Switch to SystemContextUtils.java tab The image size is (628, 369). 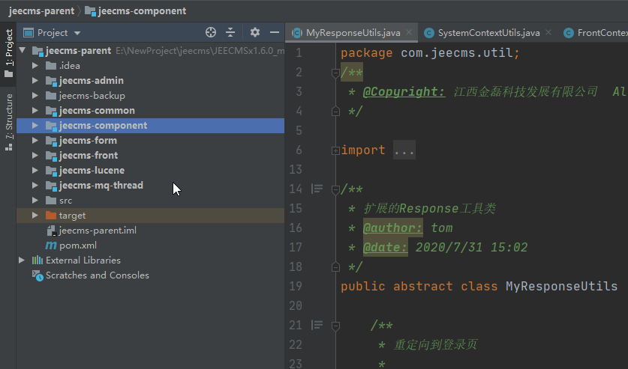pos(488,33)
